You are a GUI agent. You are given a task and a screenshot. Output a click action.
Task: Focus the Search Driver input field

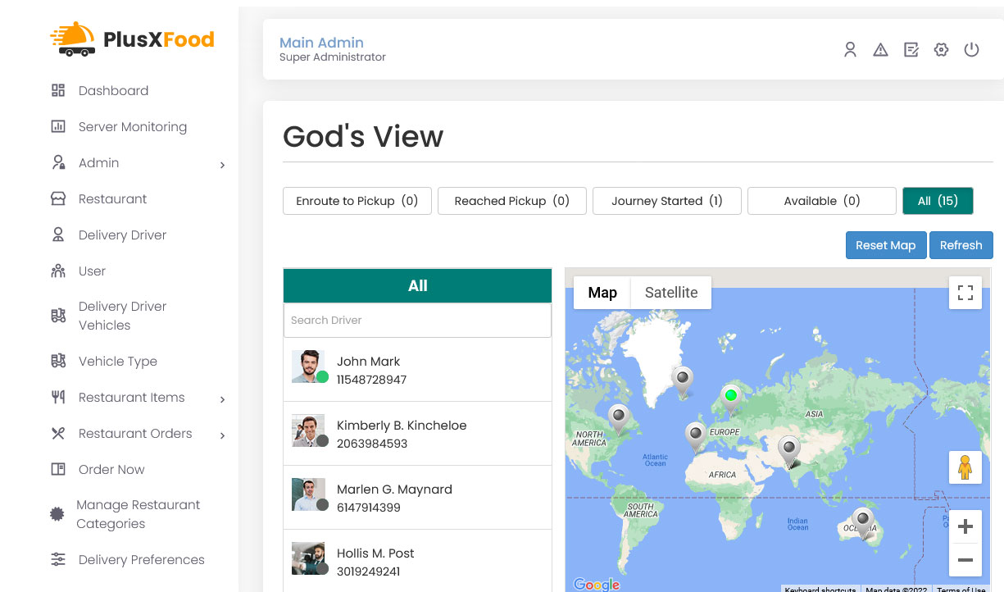click(x=417, y=321)
